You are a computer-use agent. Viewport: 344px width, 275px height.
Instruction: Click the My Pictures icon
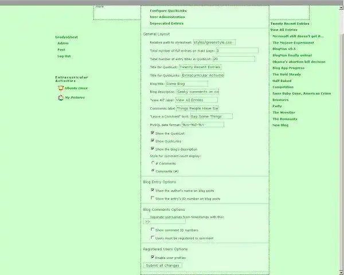(61, 97)
